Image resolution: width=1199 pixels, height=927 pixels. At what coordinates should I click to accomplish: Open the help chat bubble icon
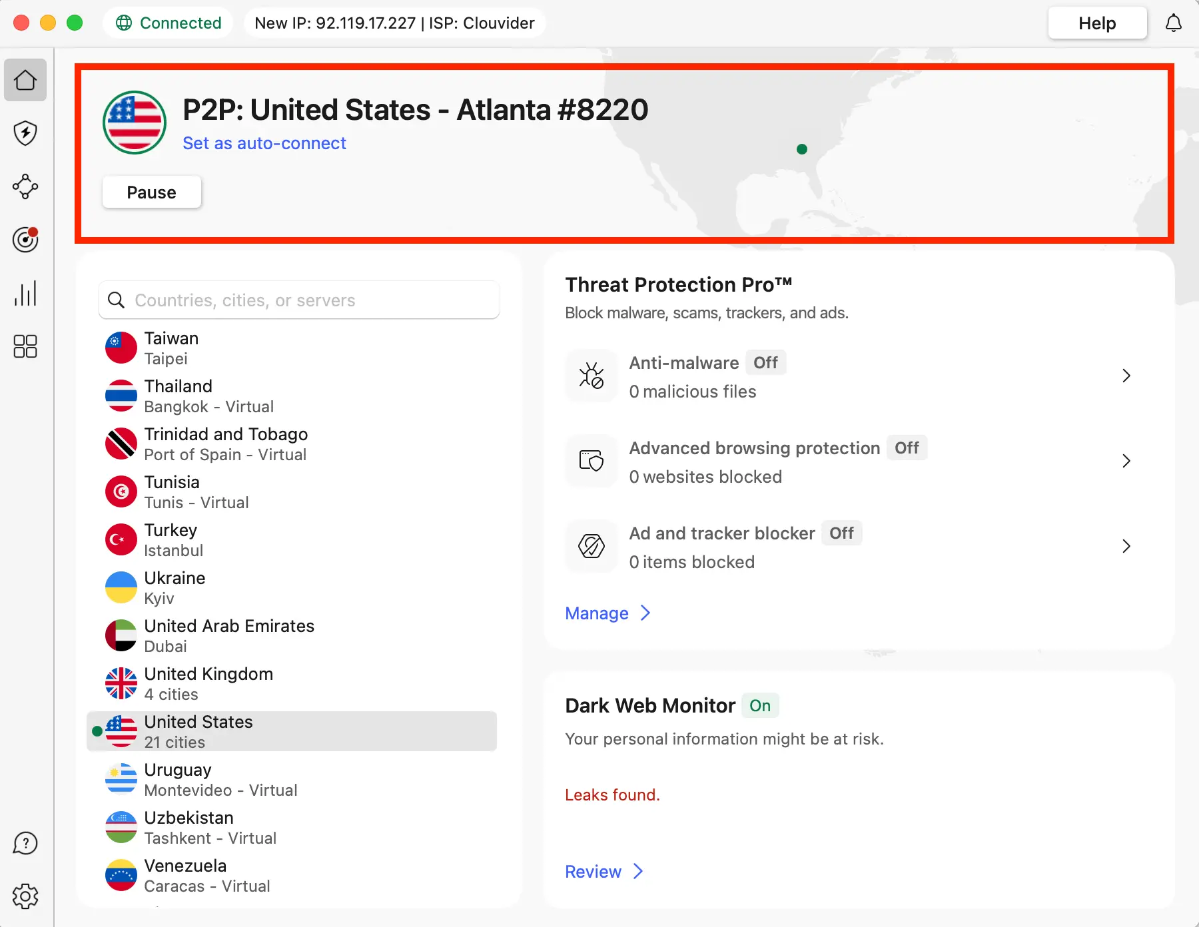[25, 842]
